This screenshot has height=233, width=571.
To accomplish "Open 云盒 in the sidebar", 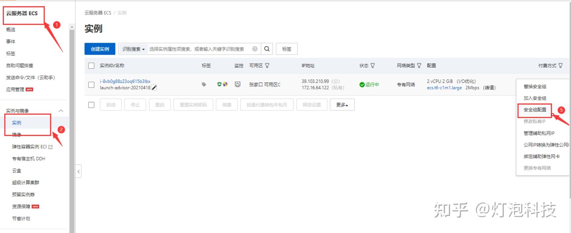I will pyautogui.click(x=17, y=170).
